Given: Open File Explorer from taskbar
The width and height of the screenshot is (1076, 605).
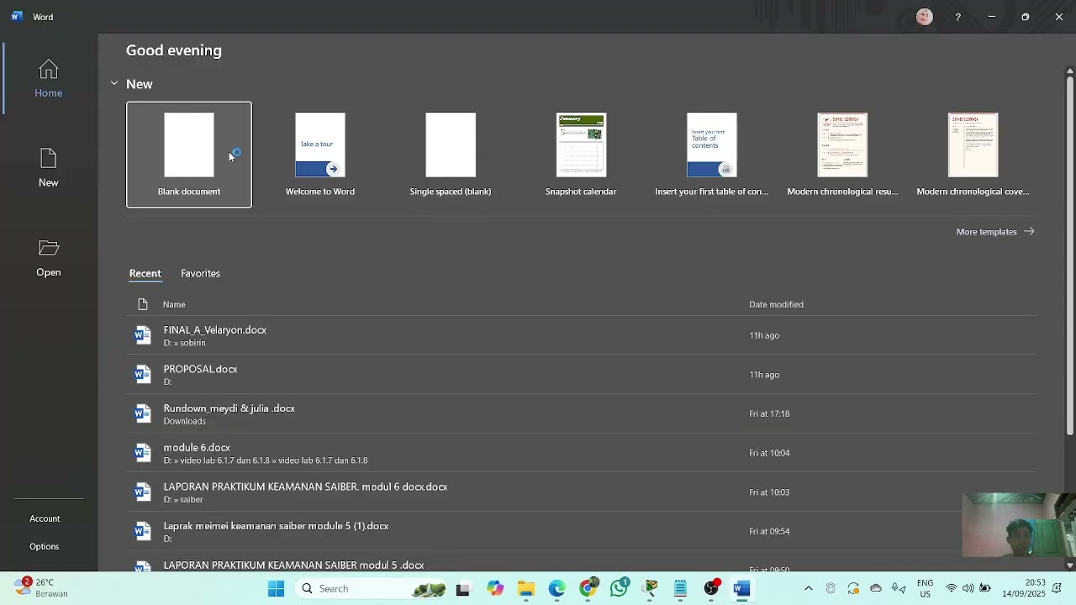Looking at the screenshot, I should point(526,589).
